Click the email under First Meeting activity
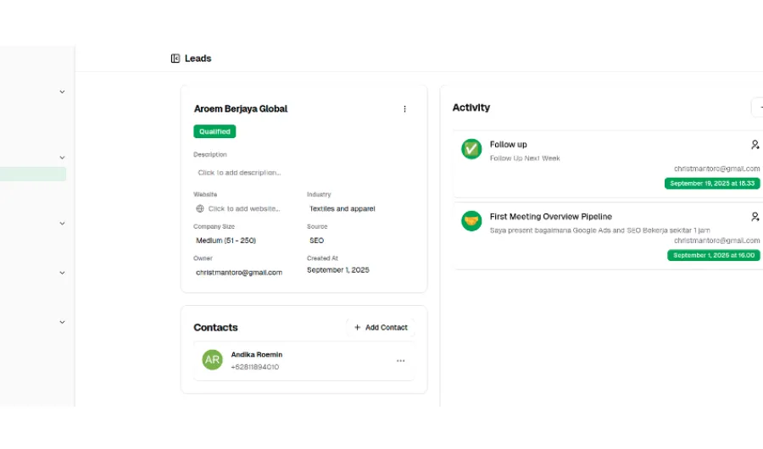This screenshot has width=763, height=449. coord(716,241)
